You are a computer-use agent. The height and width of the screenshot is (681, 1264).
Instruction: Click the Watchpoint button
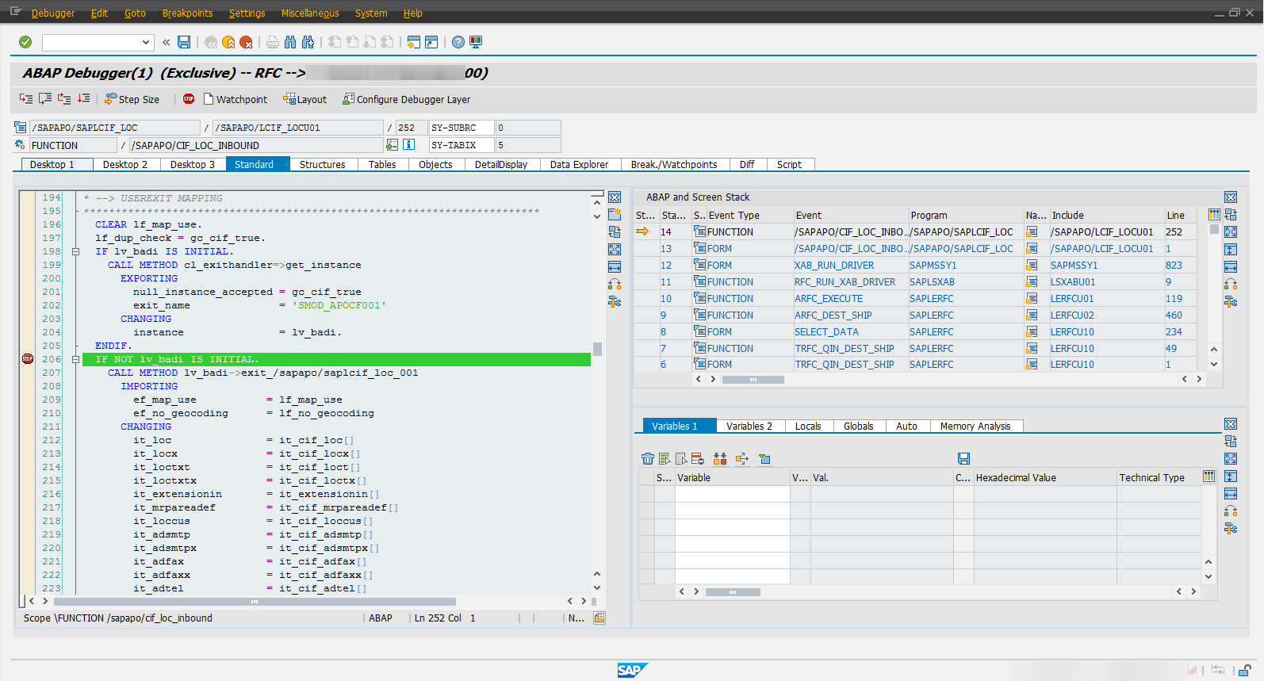coord(236,99)
